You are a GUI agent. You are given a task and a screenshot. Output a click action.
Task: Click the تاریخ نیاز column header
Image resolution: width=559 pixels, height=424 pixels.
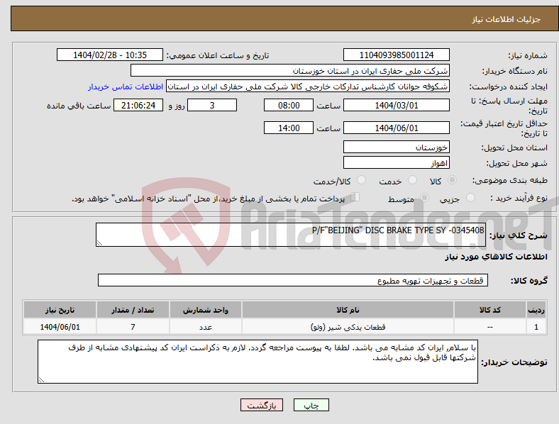click(x=60, y=310)
